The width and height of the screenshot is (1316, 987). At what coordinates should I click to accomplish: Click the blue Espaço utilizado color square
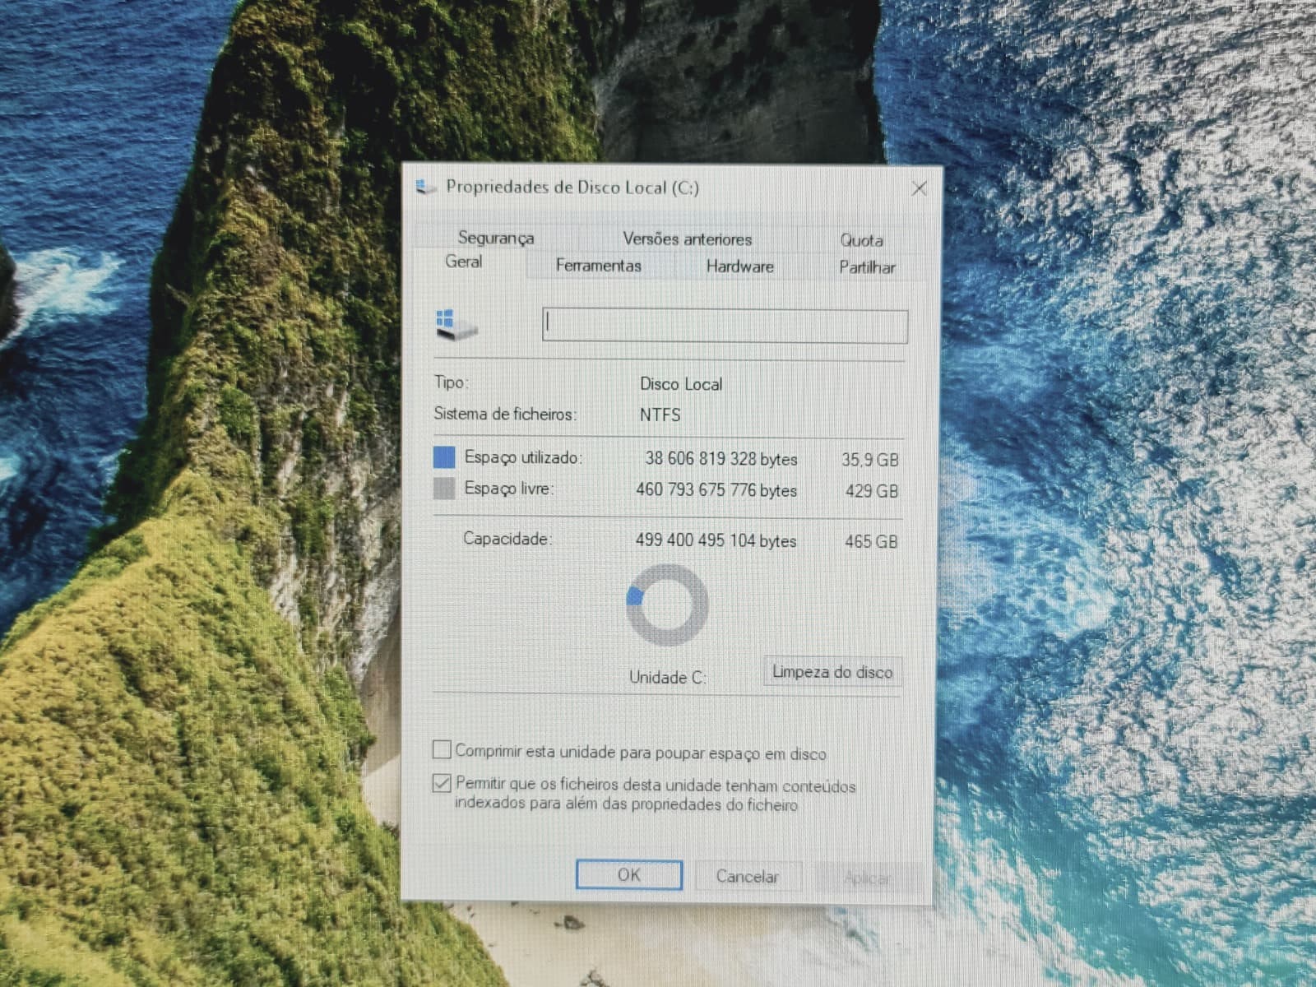(444, 457)
